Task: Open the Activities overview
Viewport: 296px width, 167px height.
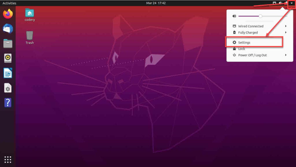Action: [9, 3]
